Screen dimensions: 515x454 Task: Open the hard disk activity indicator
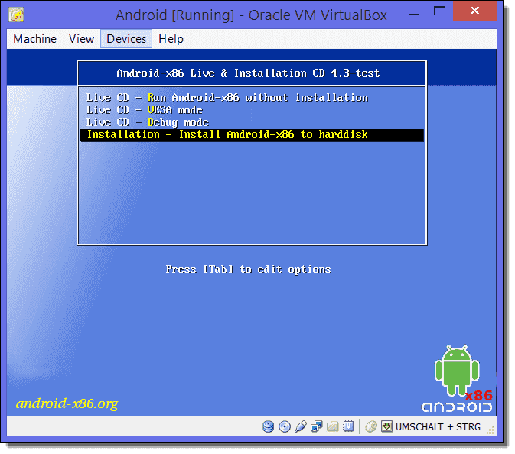point(268,426)
